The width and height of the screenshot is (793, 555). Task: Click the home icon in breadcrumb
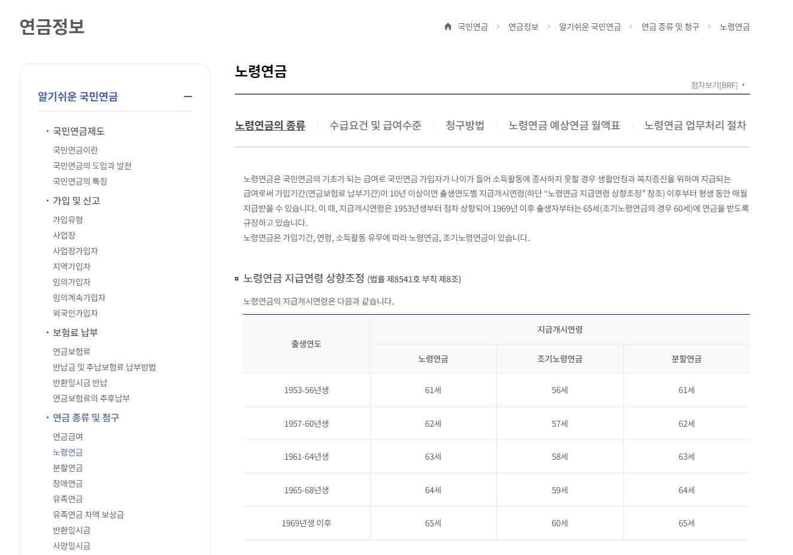(x=447, y=26)
